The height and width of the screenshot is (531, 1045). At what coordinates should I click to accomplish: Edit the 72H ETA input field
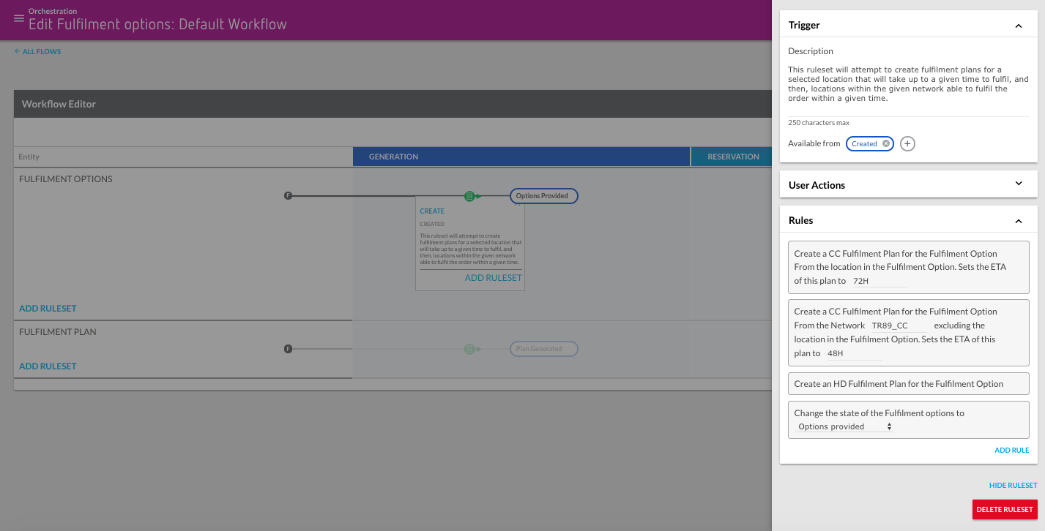tap(879, 281)
